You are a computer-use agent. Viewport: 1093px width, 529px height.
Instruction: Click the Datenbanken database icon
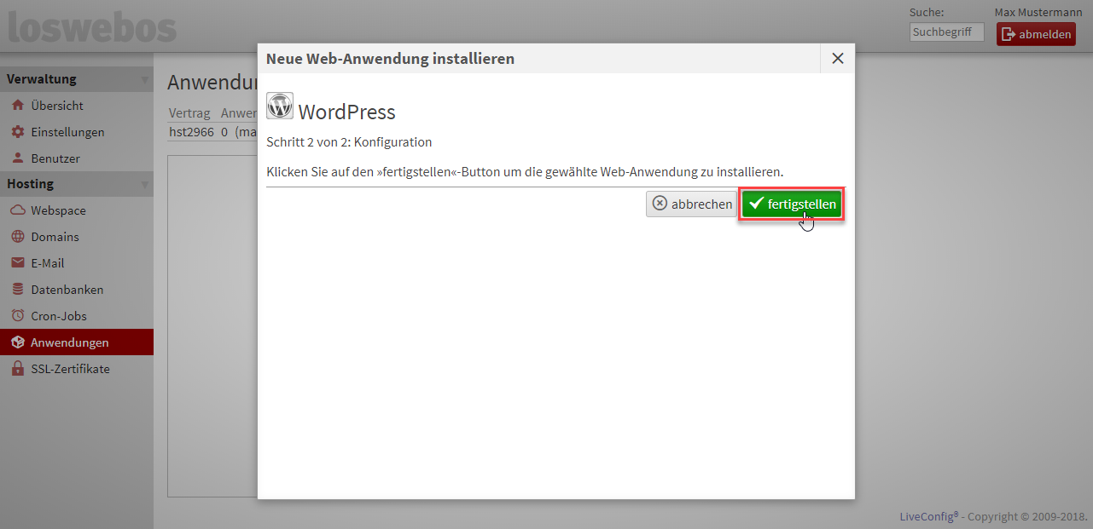click(17, 290)
